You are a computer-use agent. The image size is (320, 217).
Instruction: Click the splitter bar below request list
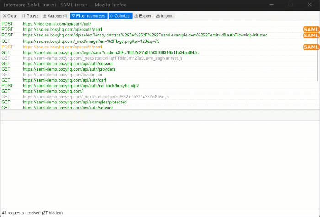click(x=160, y=110)
